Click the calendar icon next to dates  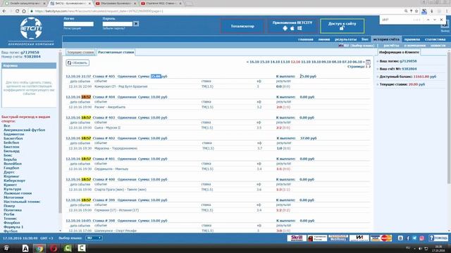point(368,62)
